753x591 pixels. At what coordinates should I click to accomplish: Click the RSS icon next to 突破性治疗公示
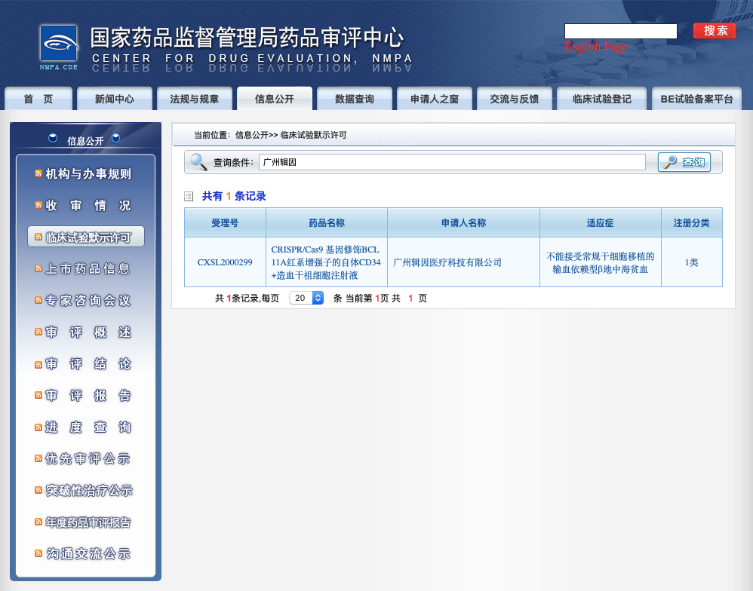click(x=38, y=490)
